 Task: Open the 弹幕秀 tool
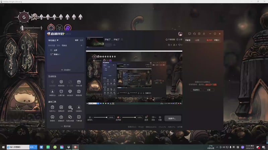point(52,118)
